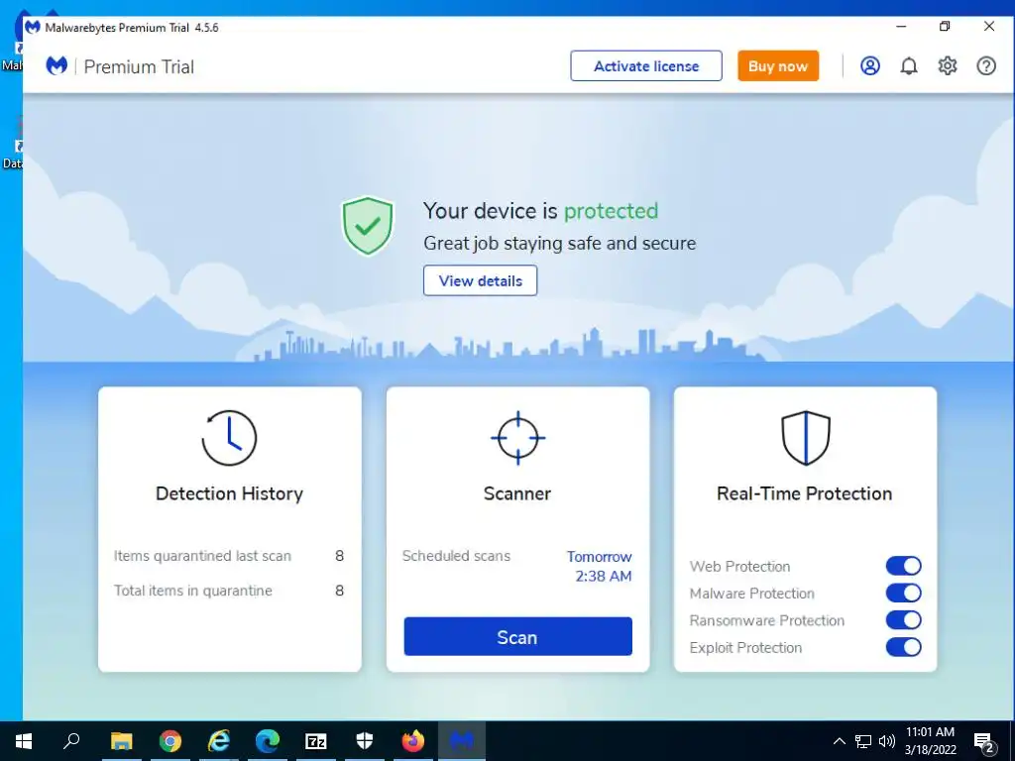Click the green protected shield icon

[368, 226]
